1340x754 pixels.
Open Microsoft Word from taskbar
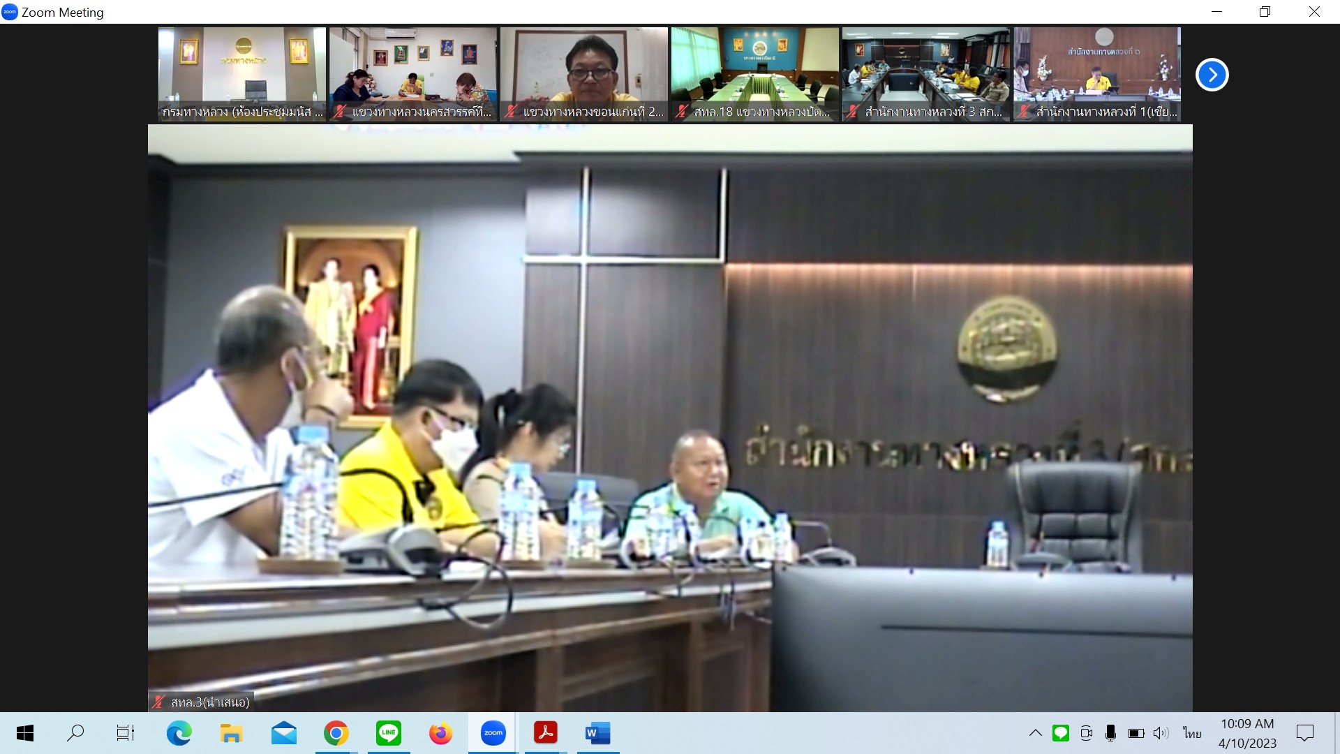coord(597,733)
